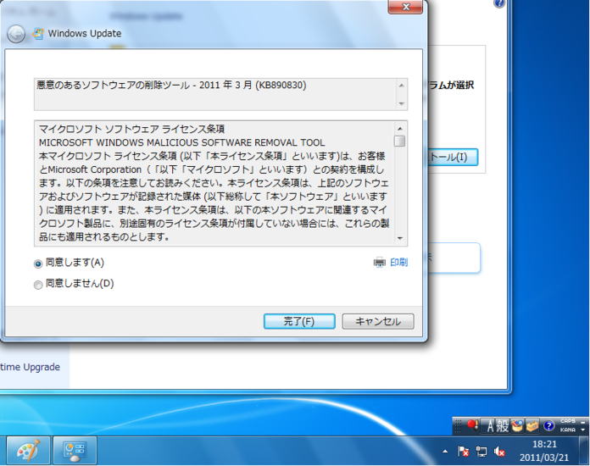Open the IME tools toolbox icon
Image resolution: width=590 pixels, height=466 pixels.
(x=532, y=426)
